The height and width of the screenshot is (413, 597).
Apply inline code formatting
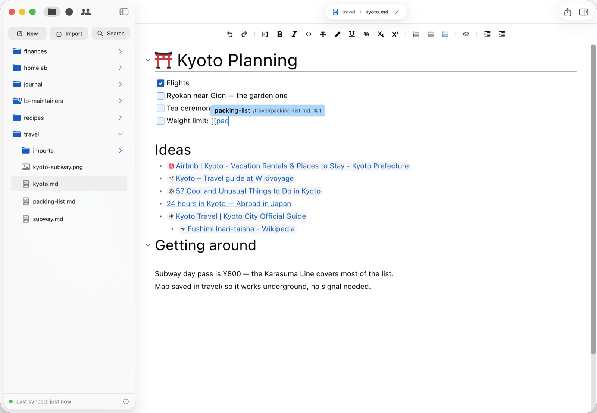(309, 34)
